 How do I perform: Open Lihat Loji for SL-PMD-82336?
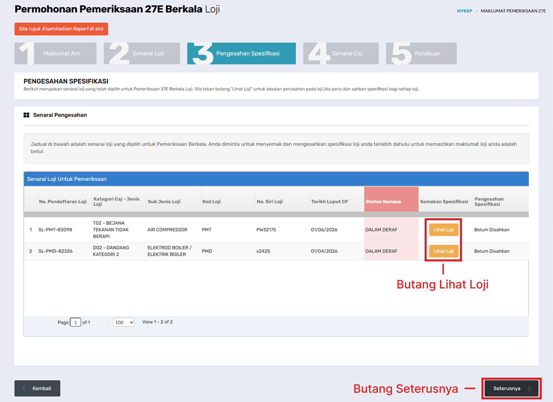coord(443,251)
